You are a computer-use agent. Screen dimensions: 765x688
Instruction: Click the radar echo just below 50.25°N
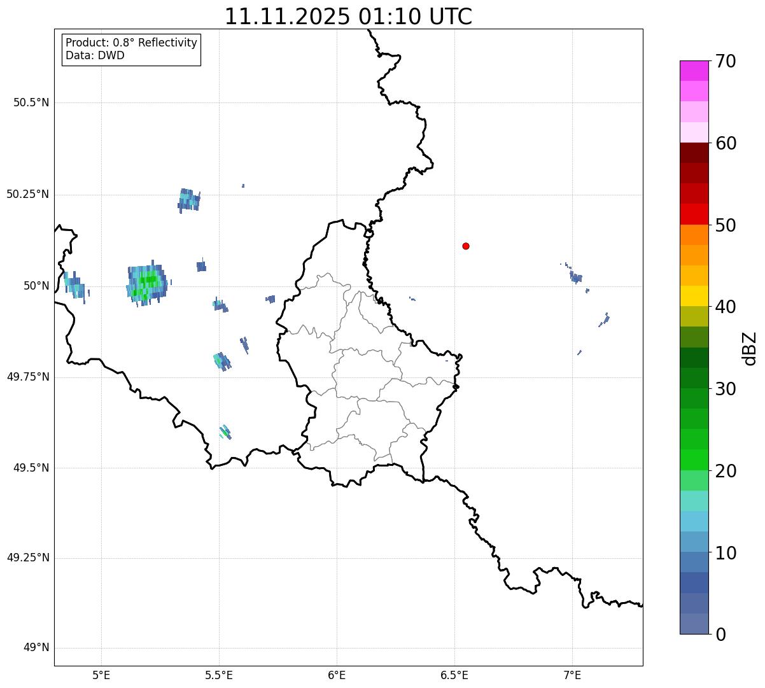(189, 200)
